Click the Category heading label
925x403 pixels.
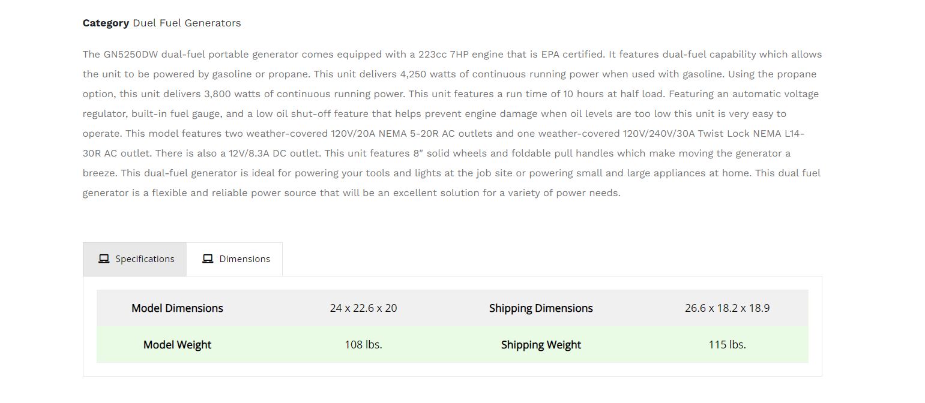tap(106, 23)
